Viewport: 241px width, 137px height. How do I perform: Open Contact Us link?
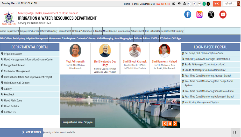point(10,112)
